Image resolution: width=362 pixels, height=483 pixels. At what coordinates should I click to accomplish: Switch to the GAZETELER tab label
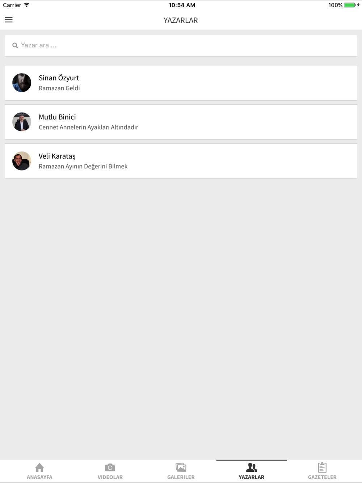coord(322,477)
